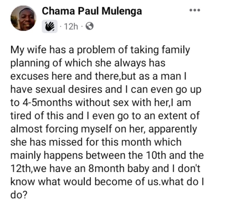Click the globe public audience icon
Image resolution: width=229 pixels, height=201 pixels.
point(90,27)
